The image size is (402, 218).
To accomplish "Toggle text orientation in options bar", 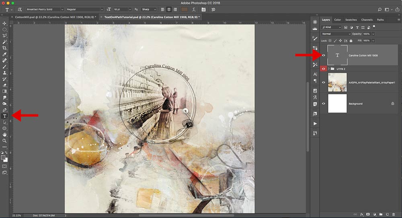I will pos(20,10).
